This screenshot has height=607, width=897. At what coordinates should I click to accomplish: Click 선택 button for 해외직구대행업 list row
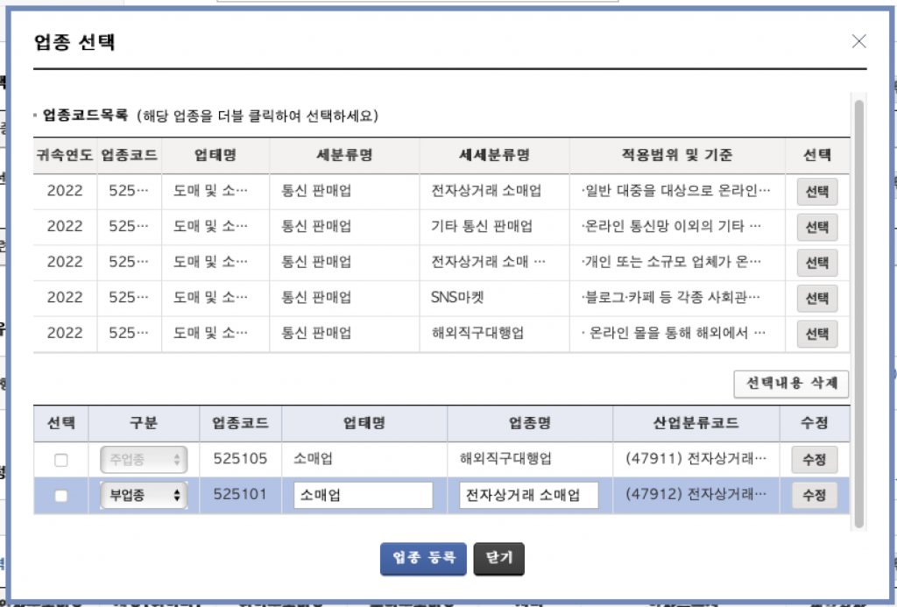(817, 333)
